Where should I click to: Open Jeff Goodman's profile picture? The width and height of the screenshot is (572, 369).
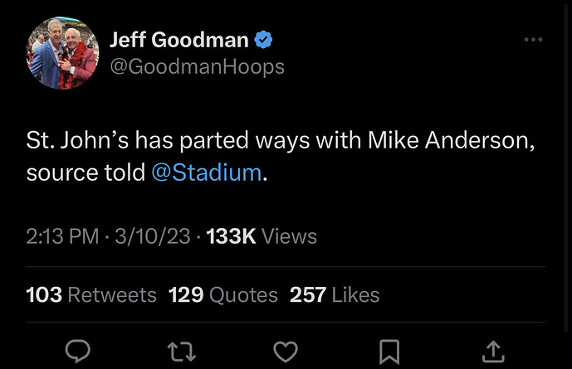coord(63,53)
